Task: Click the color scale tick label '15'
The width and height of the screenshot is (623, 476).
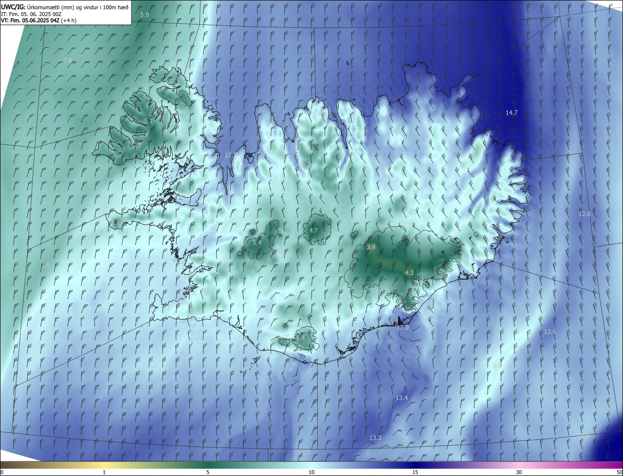Action: click(415, 472)
